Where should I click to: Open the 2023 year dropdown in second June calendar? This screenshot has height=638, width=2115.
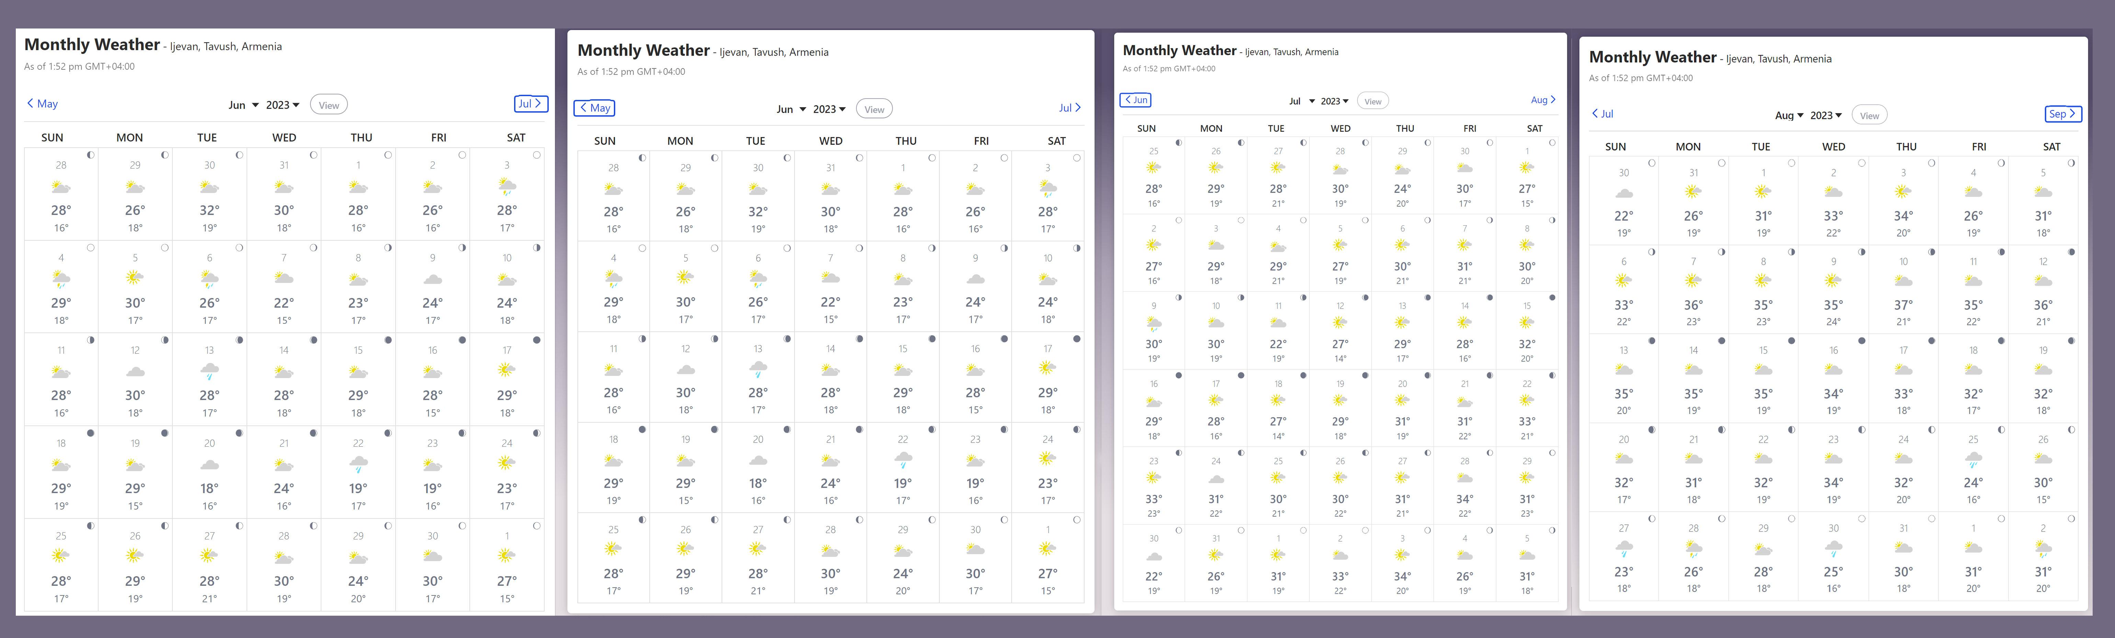829,109
